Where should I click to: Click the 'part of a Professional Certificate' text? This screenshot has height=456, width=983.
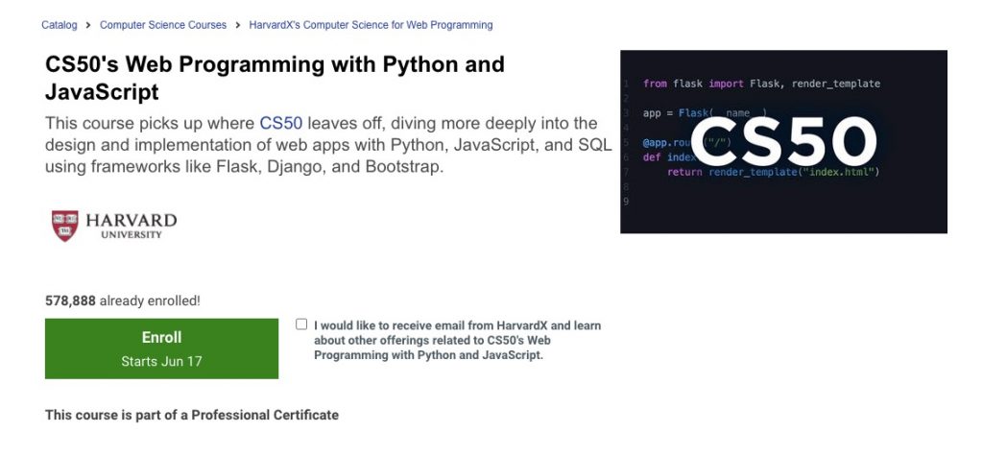pyautogui.click(x=192, y=415)
